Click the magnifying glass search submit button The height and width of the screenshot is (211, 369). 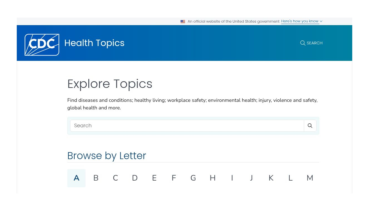(x=310, y=126)
